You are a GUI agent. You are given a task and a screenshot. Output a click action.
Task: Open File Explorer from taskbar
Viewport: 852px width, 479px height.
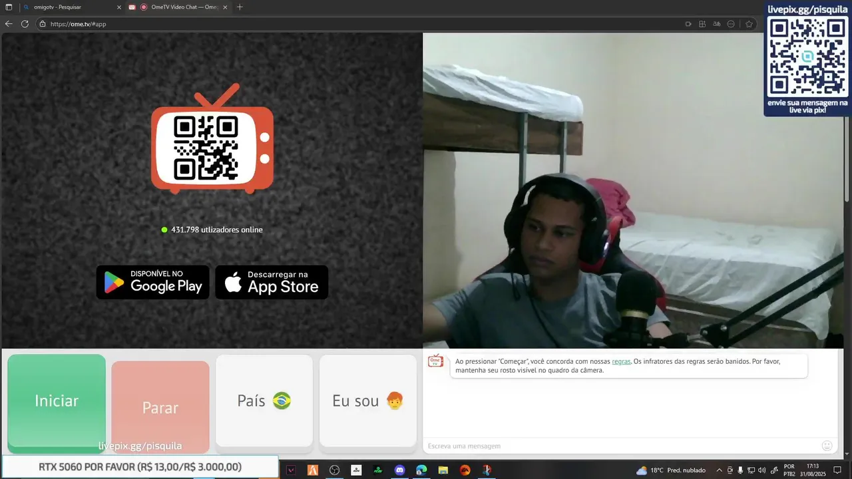tap(443, 470)
